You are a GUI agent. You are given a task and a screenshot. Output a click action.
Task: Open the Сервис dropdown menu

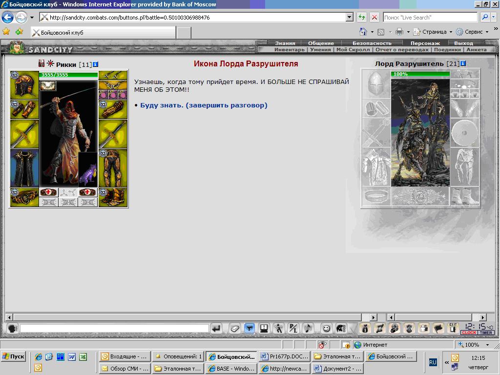pos(472,32)
